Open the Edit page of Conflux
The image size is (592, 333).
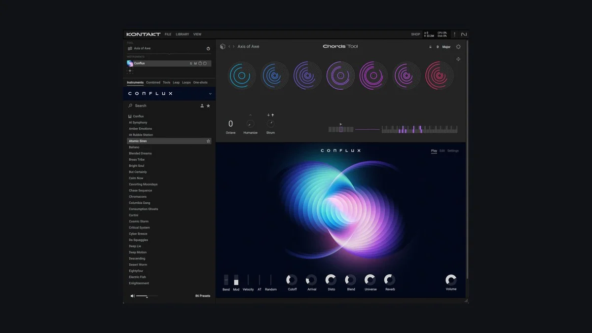(x=442, y=150)
